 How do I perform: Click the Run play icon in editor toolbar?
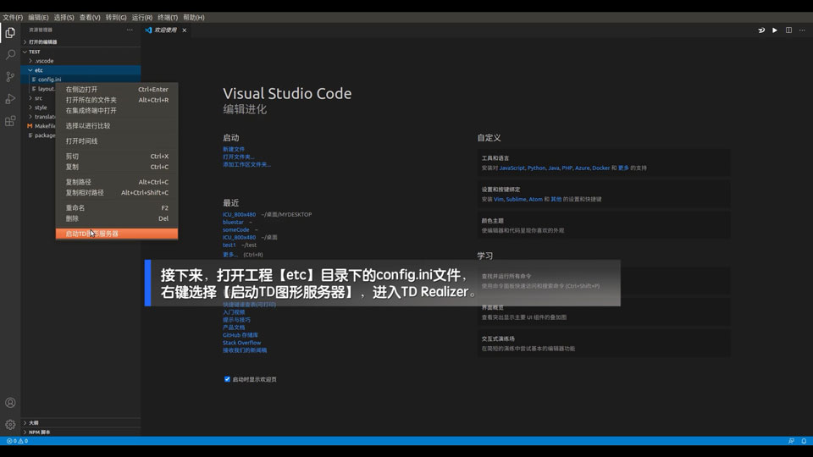[774, 30]
